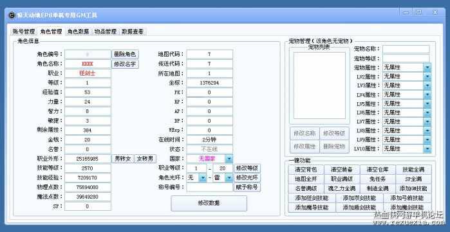Click the 添加狂剑技能 button
Viewport: 450px width, 232px height.
[x=312, y=198]
